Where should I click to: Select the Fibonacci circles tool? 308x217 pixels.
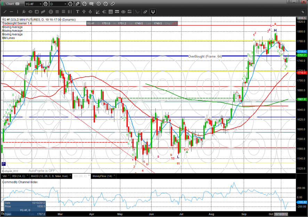point(51,12)
